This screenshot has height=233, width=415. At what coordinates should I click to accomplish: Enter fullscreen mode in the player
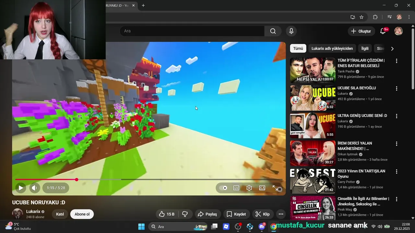pos(275,188)
